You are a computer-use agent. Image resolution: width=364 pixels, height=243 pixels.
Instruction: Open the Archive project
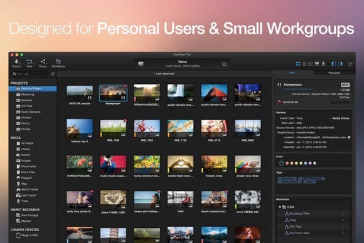[x=26, y=118]
